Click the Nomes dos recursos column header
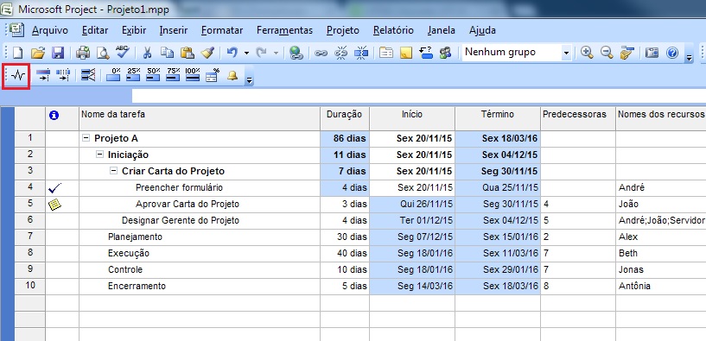This screenshot has height=341, width=706. pyautogui.click(x=660, y=119)
